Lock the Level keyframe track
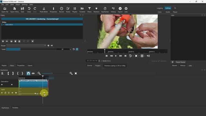The width and height of the screenshot is (206, 116). click(9, 93)
